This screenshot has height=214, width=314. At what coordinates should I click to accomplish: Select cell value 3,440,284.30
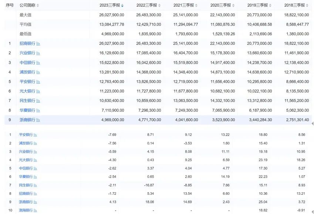point(260,120)
